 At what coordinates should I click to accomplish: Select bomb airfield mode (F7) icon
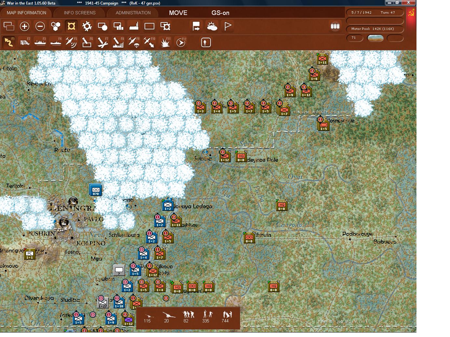(103, 42)
